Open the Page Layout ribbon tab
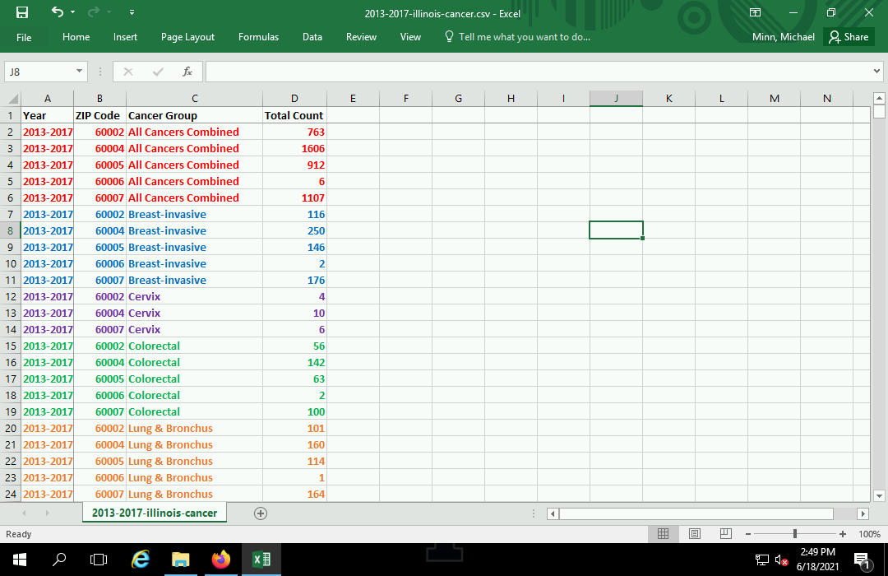The image size is (888, 576). [x=187, y=37]
